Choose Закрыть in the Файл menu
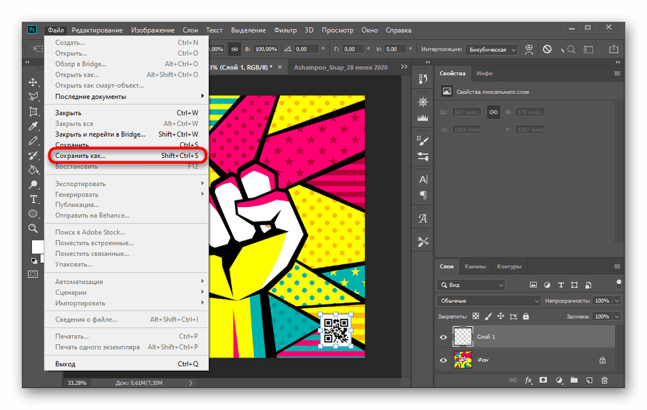Screen dimensions: 647x410 coord(127,113)
